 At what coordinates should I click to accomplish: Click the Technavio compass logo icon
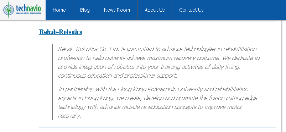point(9,10)
